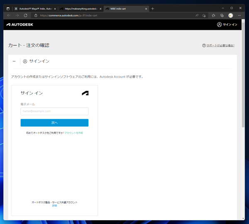The height and width of the screenshot is (224, 249).
Task: Click the Autodesk logo in sign-in form
Action: coord(85,93)
